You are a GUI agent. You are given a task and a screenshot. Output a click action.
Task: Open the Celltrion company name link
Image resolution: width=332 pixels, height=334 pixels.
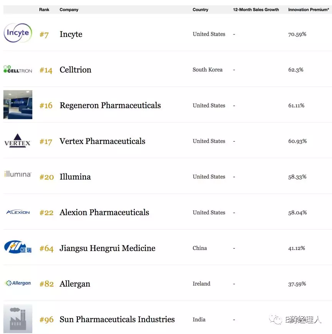click(x=75, y=70)
